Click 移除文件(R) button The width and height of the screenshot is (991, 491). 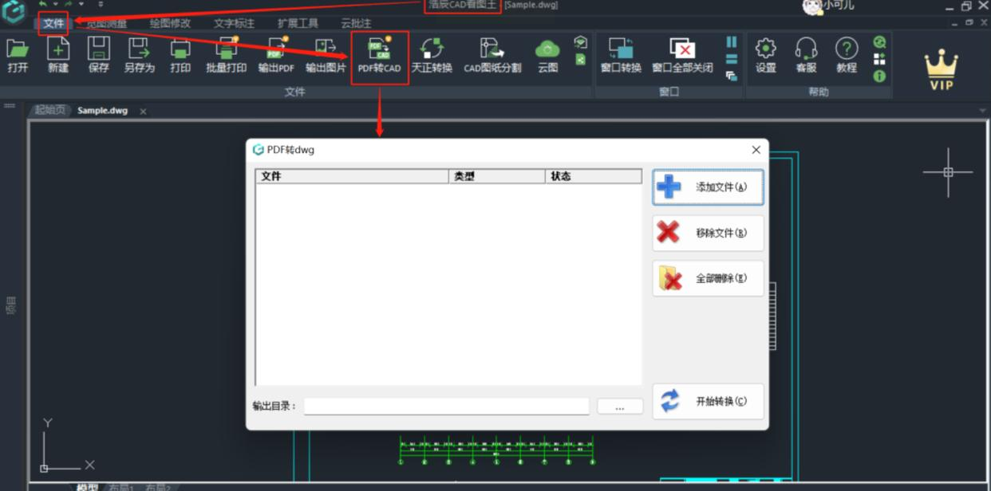[x=708, y=233]
